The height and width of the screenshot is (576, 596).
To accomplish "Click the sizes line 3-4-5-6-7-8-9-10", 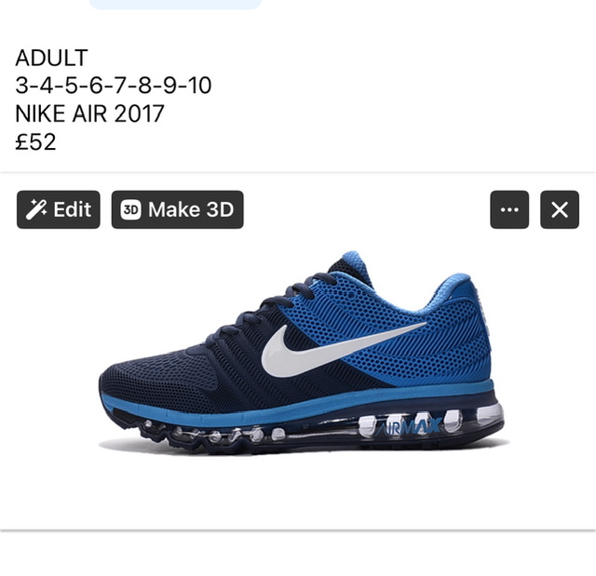I will coord(114,86).
